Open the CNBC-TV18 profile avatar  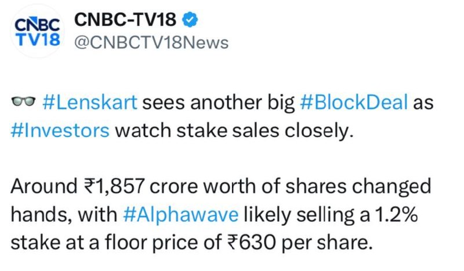point(38,32)
